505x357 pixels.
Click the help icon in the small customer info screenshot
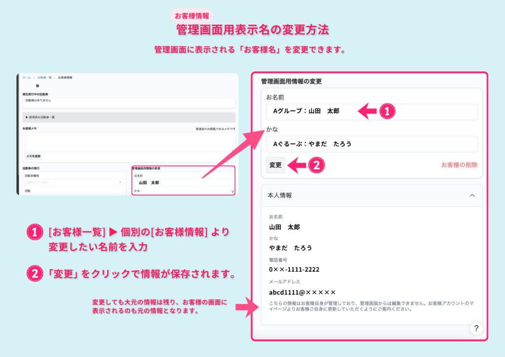tap(232, 192)
